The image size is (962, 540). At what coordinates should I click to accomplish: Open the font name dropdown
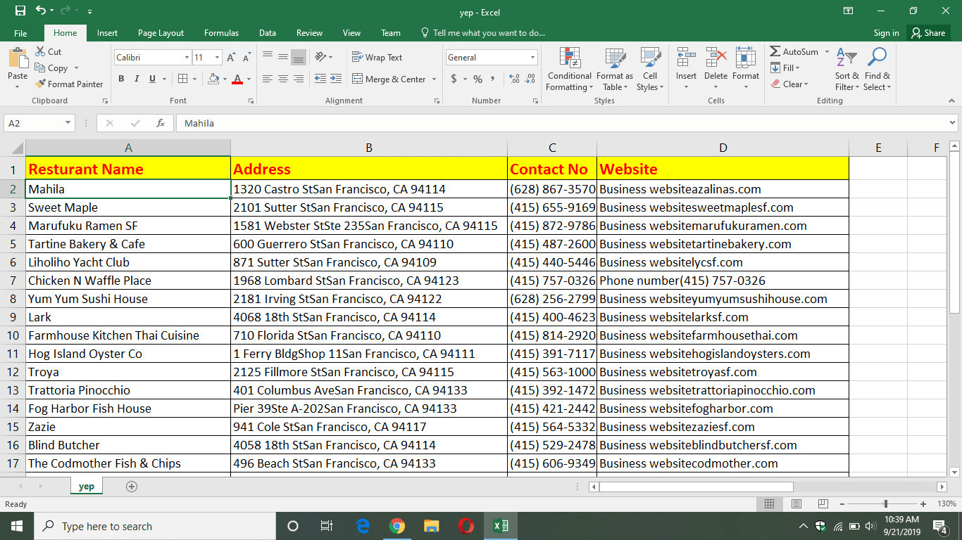coord(187,58)
